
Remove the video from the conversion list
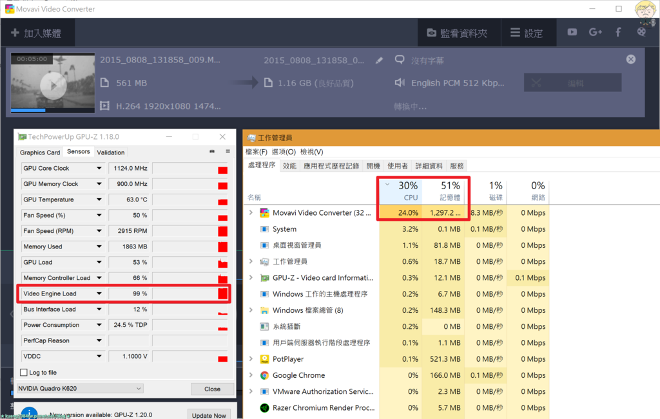pyautogui.click(x=630, y=59)
